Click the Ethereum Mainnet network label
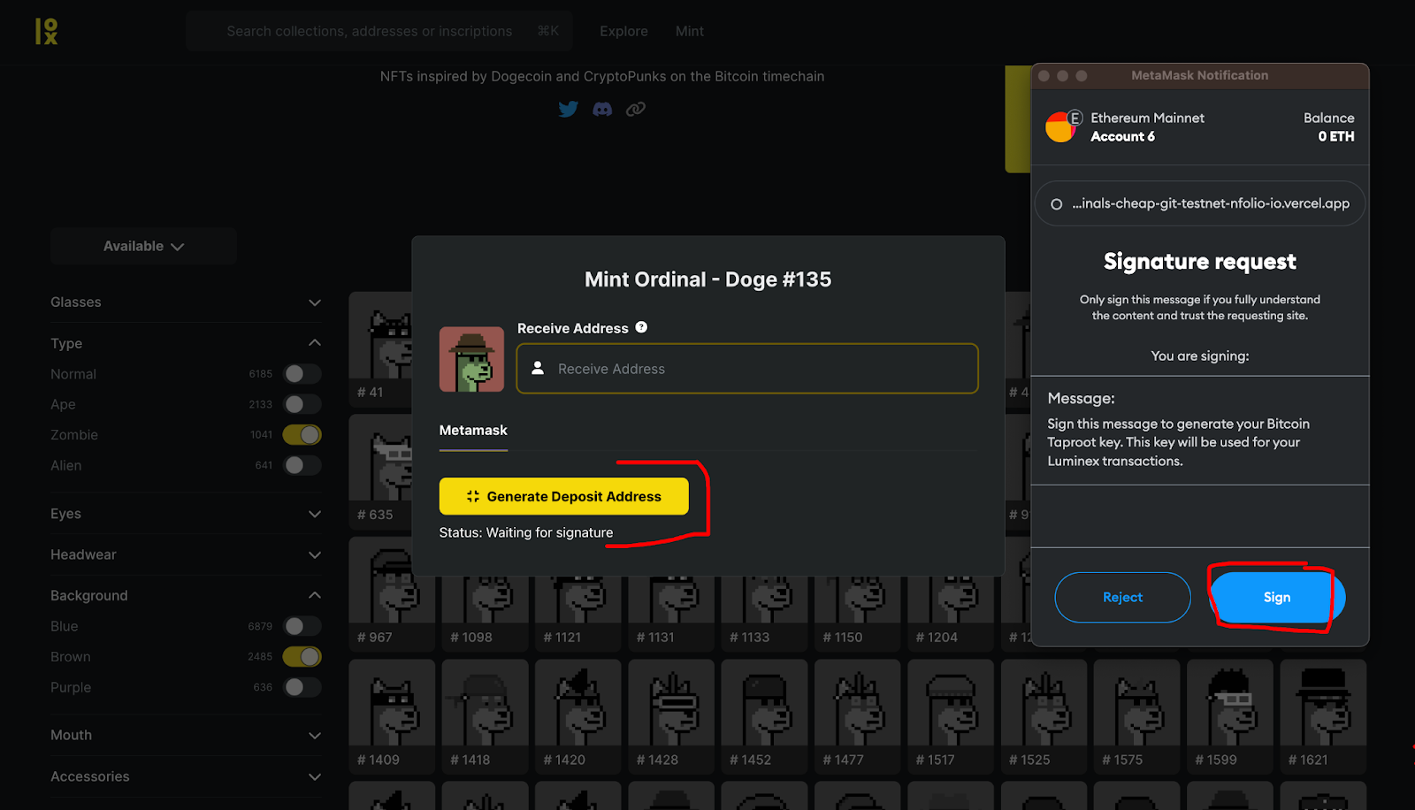This screenshot has height=810, width=1415. tap(1147, 118)
